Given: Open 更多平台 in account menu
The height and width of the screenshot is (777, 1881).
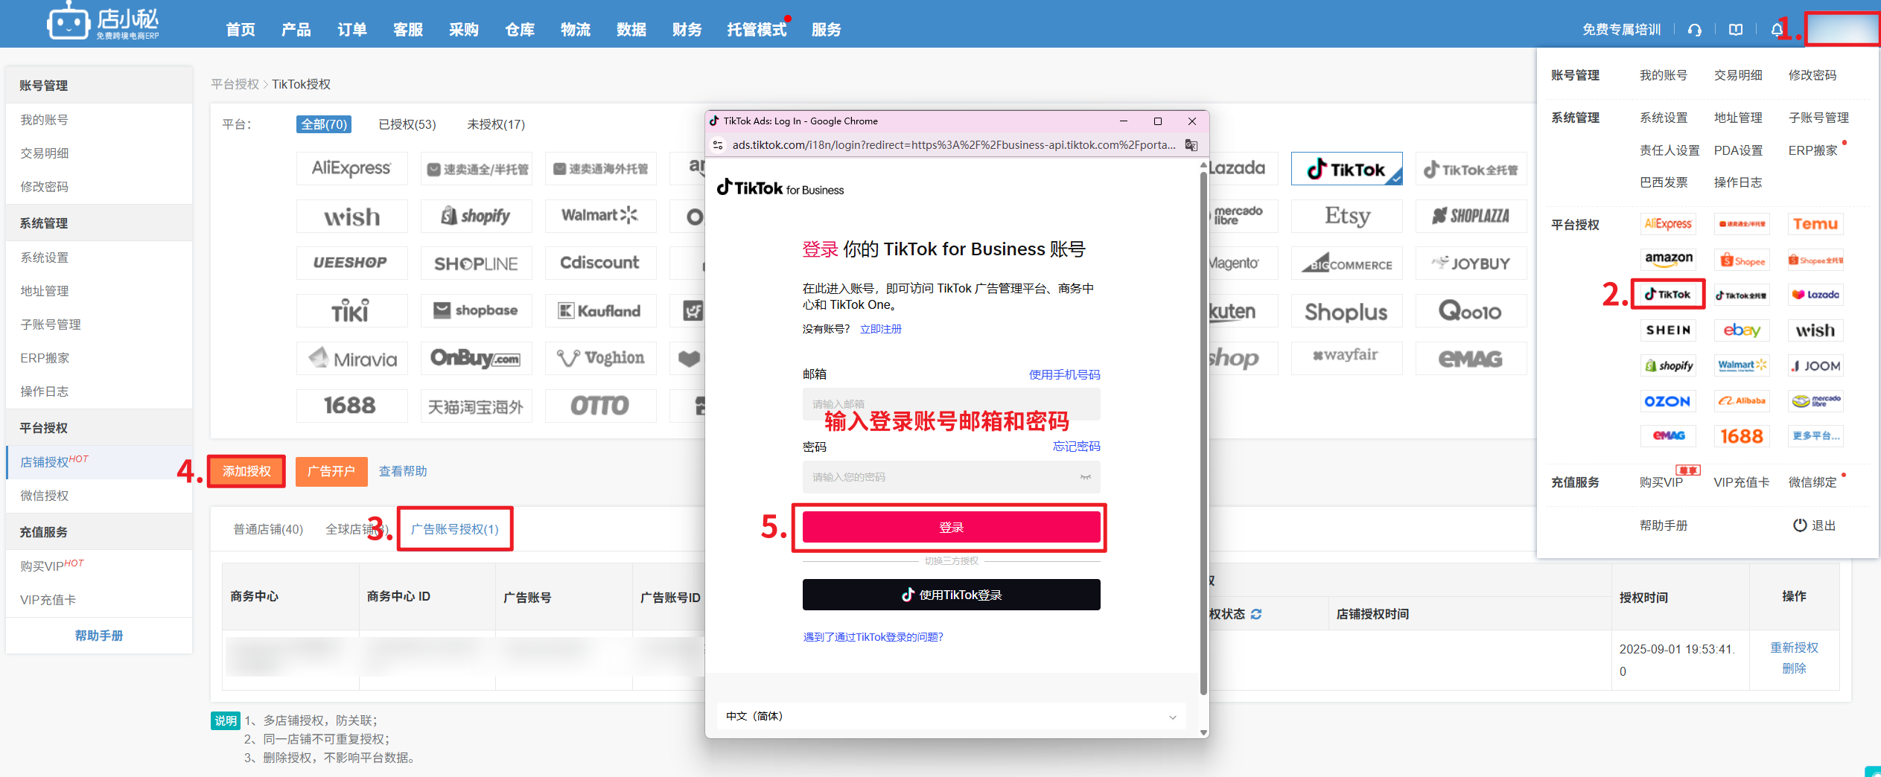Looking at the screenshot, I should (1815, 436).
